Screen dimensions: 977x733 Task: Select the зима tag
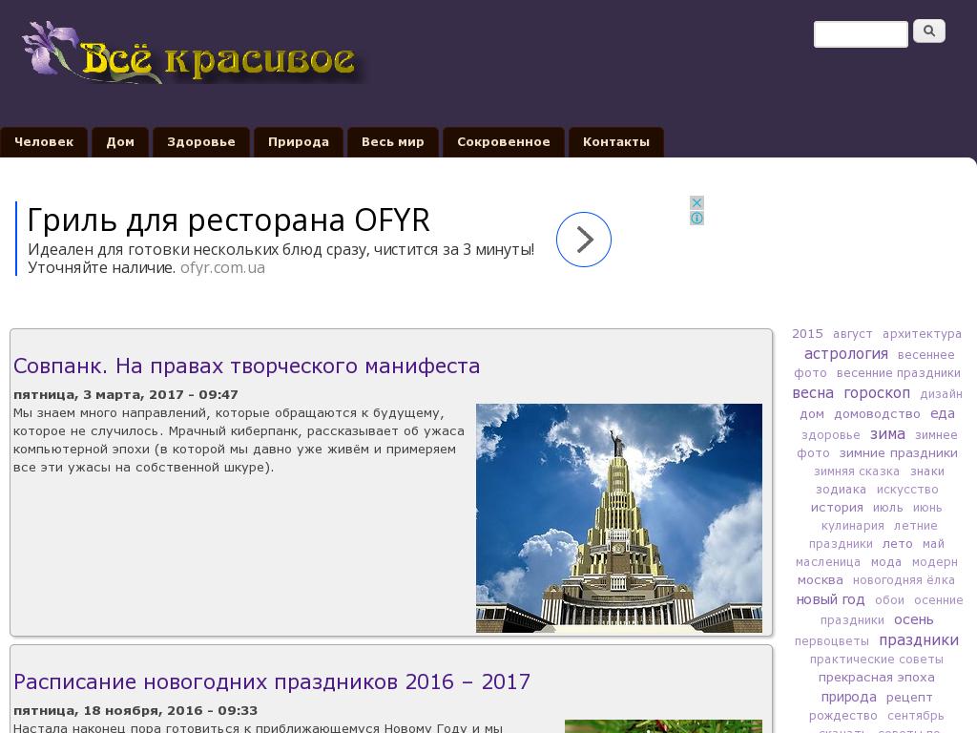point(887,434)
